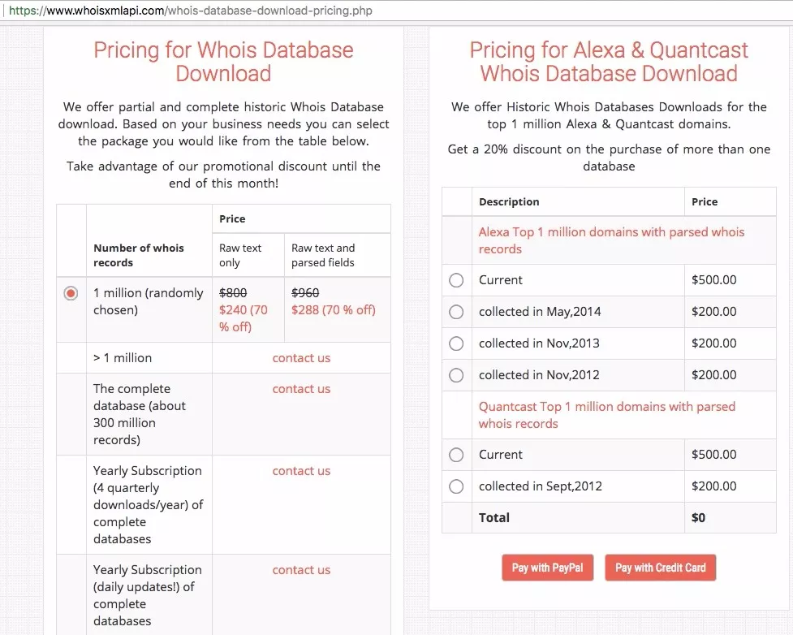Choose Quantcast database collected in Sept,2012
The image size is (793, 635).
click(456, 486)
